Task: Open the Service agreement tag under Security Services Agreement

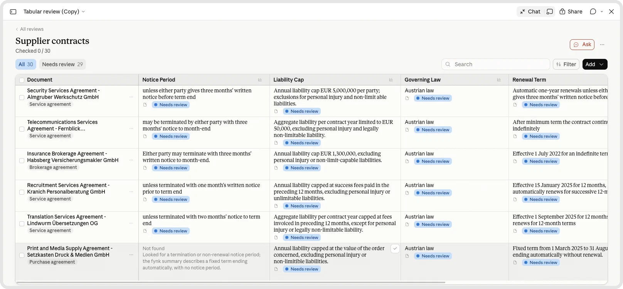Action: coord(50,104)
